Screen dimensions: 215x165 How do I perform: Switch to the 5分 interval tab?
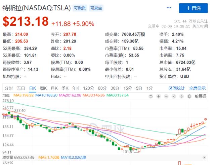[139, 88]
